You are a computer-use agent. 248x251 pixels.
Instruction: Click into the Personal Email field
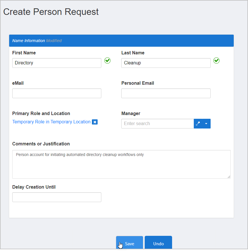(166, 93)
